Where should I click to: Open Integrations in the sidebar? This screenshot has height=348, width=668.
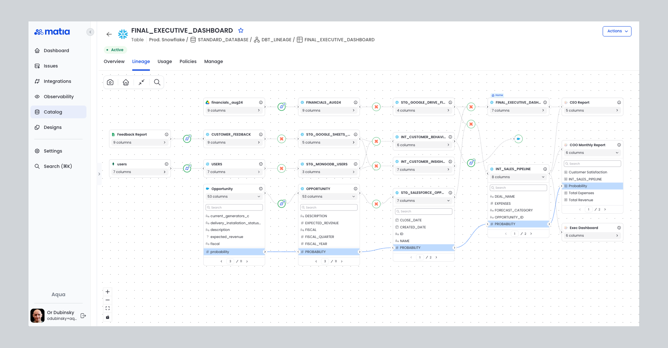pyautogui.click(x=57, y=81)
